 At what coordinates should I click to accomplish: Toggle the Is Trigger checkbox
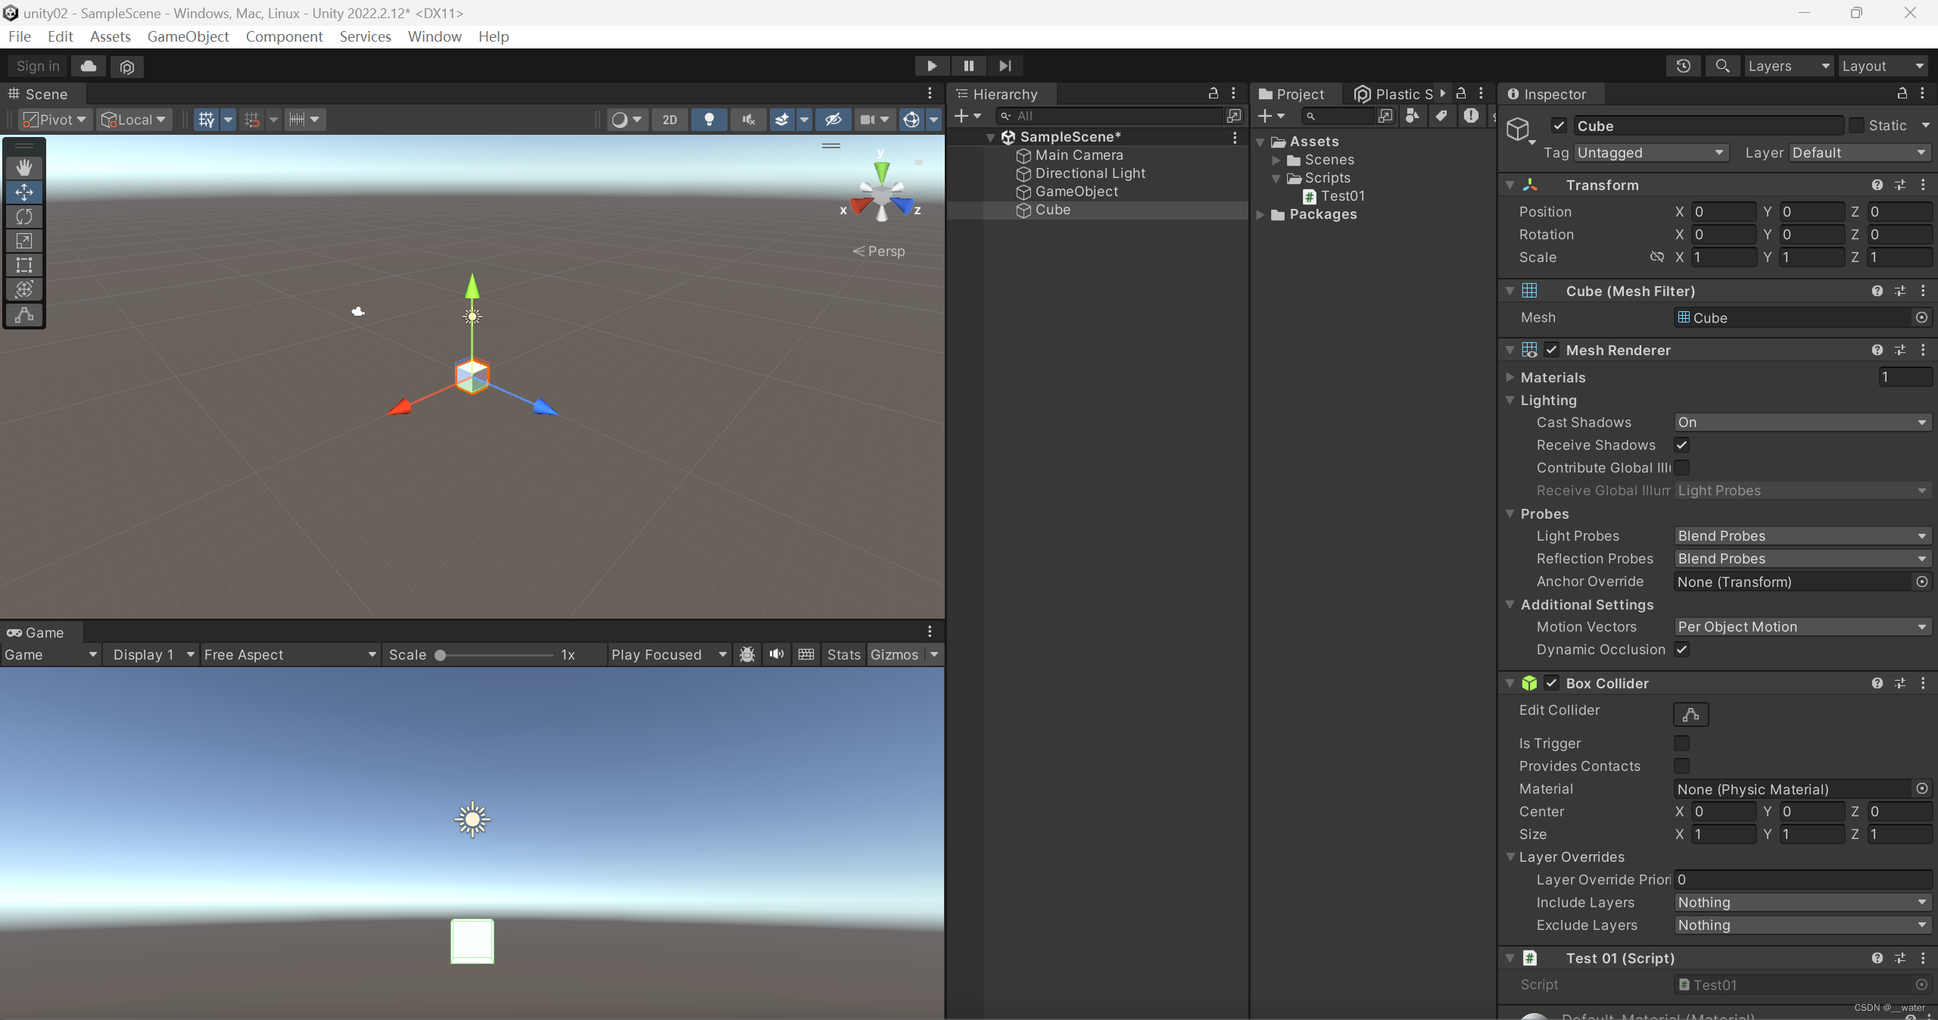point(1682,744)
